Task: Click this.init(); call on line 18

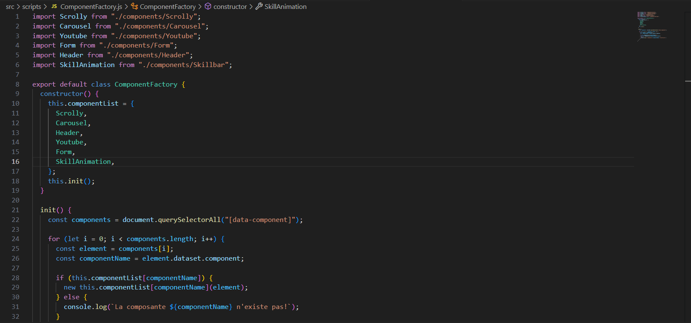Action: click(71, 181)
